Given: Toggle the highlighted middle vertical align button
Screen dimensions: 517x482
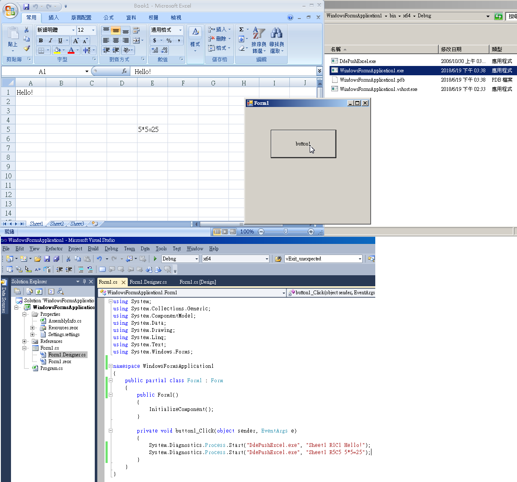Looking at the screenshot, I should [115, 30].
